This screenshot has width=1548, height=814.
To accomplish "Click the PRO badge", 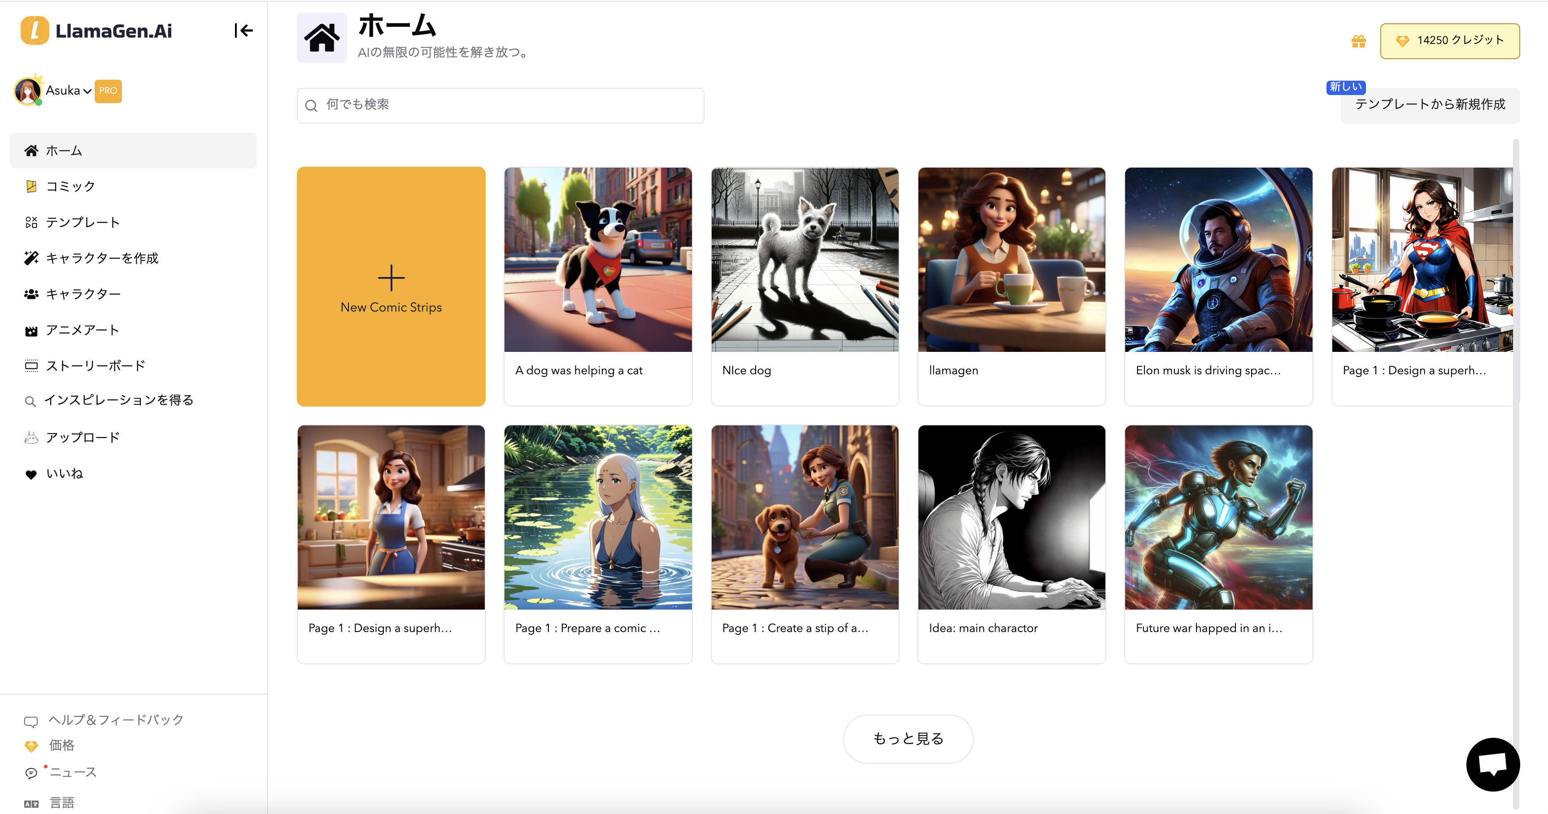I will pos(108,91).
